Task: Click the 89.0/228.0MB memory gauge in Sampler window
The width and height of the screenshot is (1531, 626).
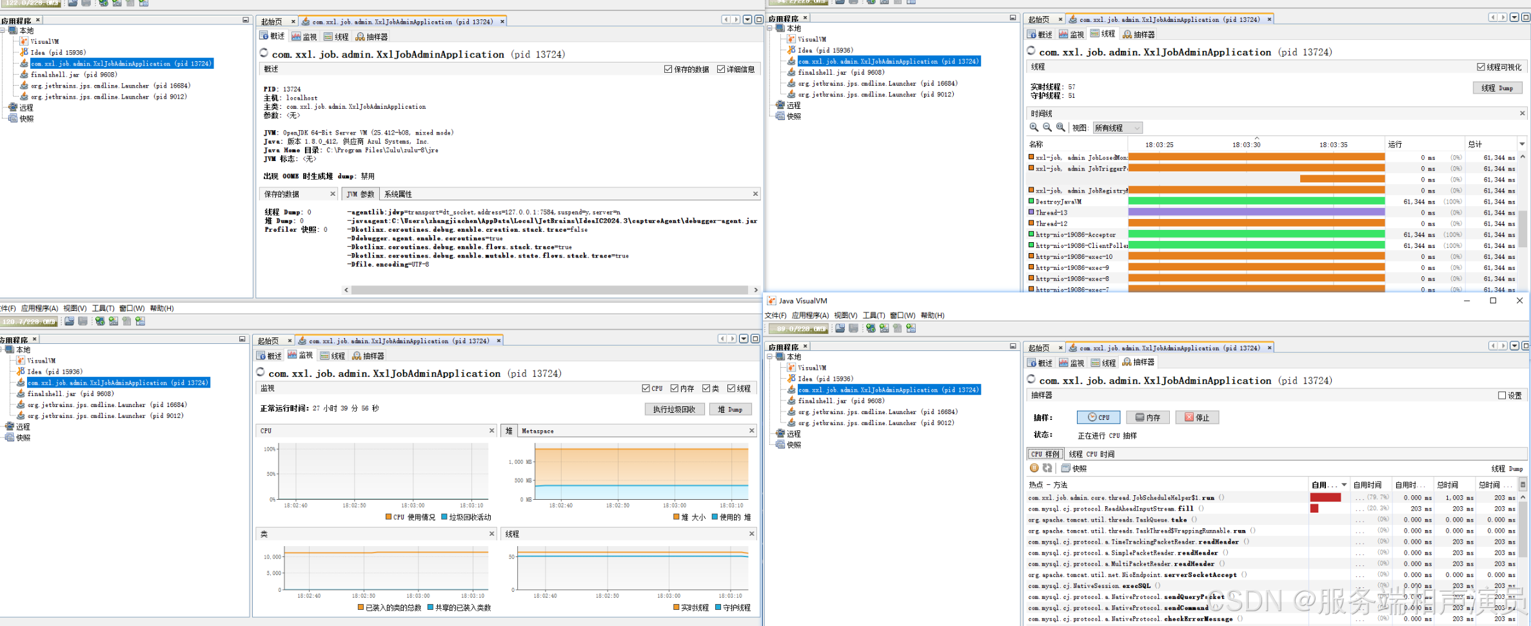Action: point(798,328)
